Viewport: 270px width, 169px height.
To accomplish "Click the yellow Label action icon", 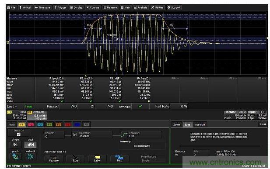I will pyautogui.click(x=97, y=159).
